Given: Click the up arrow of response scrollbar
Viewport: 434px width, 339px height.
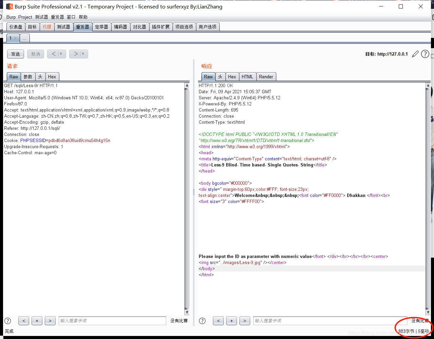Looking at the screenshot, I should point(428,85).
